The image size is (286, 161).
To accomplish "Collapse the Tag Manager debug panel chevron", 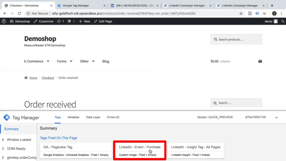I will click(x=277, y=118).
